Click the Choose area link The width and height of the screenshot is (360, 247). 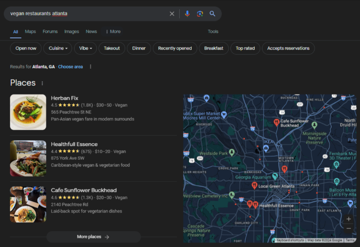(70, 67)
